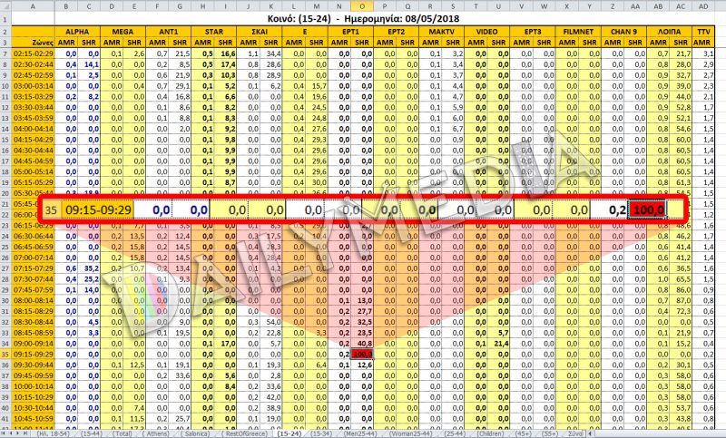Click ΣΚΑΙ SHR value 54,0 in row 32
Viewport: 726px width, 438px height.
point(270,322)
